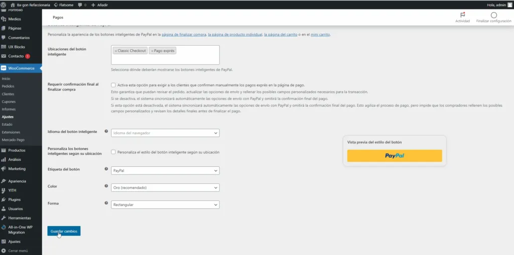514x255 pixels.
Task: Click Hola, admin account menu
Action: pyautogui.click(x=499, y=5)
